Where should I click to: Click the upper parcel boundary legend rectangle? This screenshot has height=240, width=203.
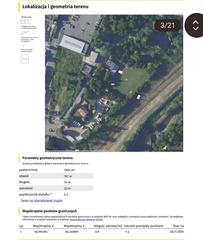click(25, 57)
